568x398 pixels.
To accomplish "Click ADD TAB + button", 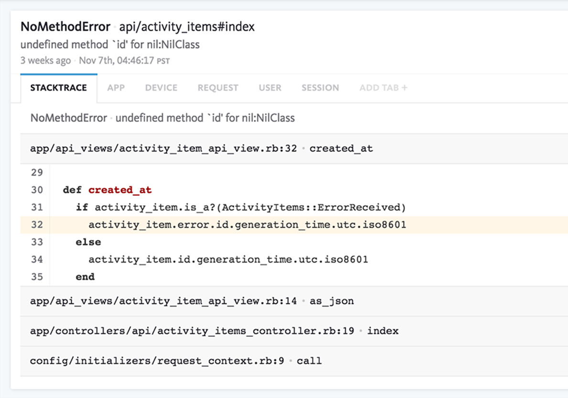I will (383, 88).
